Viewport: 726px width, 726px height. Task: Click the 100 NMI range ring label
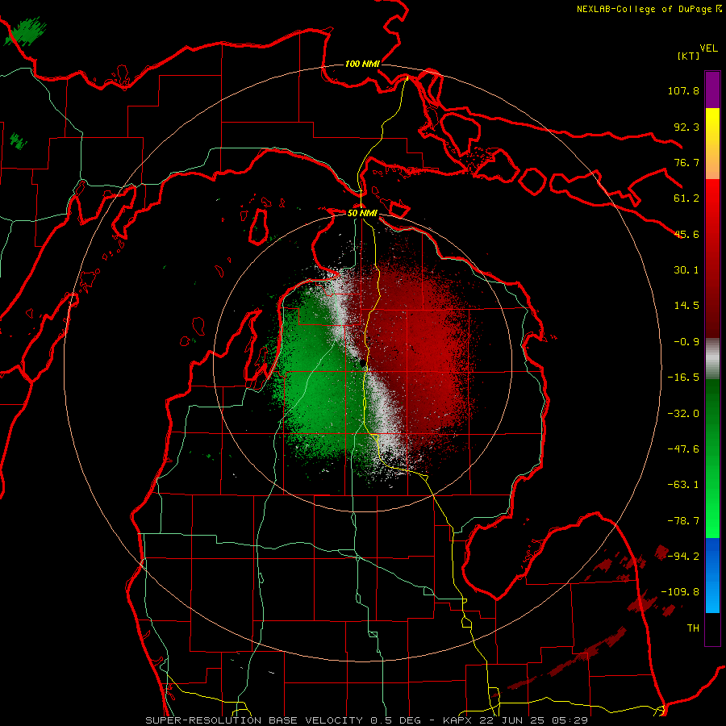click(362, 64)
